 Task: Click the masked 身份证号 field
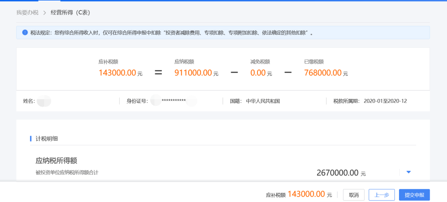tap(173, 101)
